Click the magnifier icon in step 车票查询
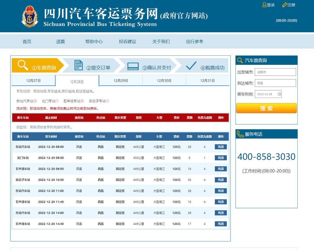314x251 pixels. tap(23, 65)
